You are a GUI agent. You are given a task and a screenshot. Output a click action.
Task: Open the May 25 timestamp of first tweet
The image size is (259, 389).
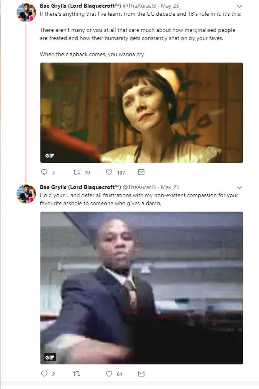[x=170, y=6]
